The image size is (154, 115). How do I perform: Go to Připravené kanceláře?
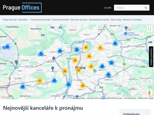[x=41, y=20]
